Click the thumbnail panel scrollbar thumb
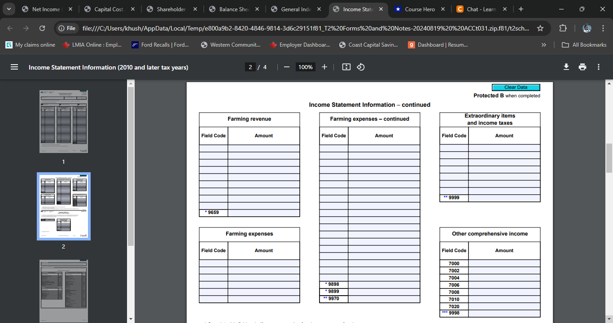The height and width of the screenshot is (323, 613). click(x=131, y=166)
